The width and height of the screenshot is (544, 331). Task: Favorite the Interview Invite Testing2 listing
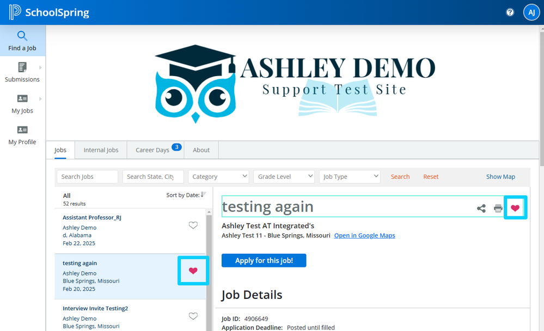point(193,316)
